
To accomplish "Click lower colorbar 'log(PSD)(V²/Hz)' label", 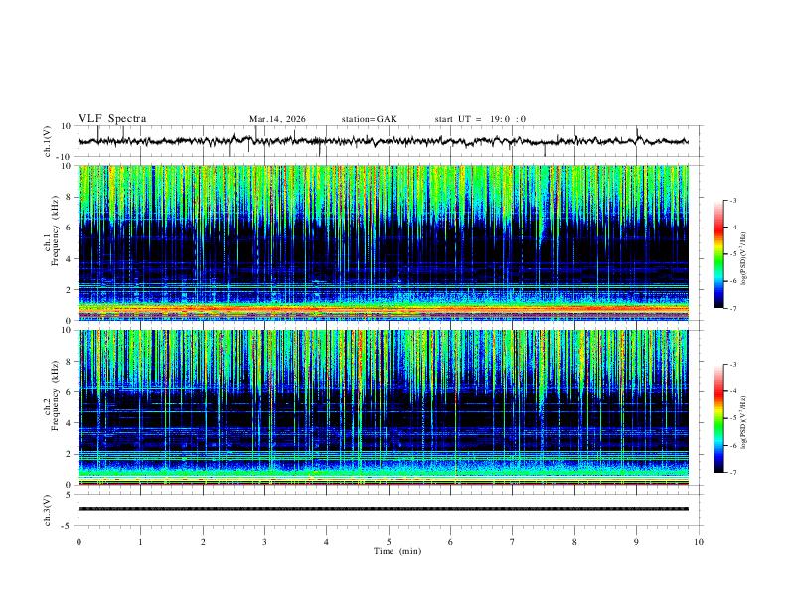I will click(x=743, y=422).
